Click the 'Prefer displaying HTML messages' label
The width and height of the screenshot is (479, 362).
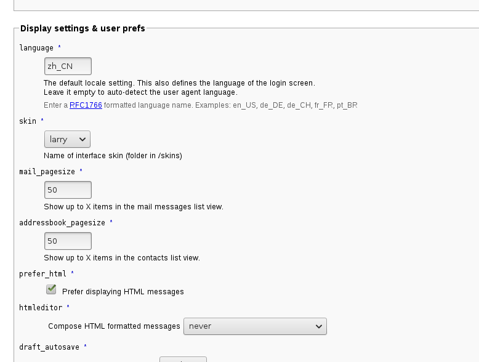coord(123,291)
